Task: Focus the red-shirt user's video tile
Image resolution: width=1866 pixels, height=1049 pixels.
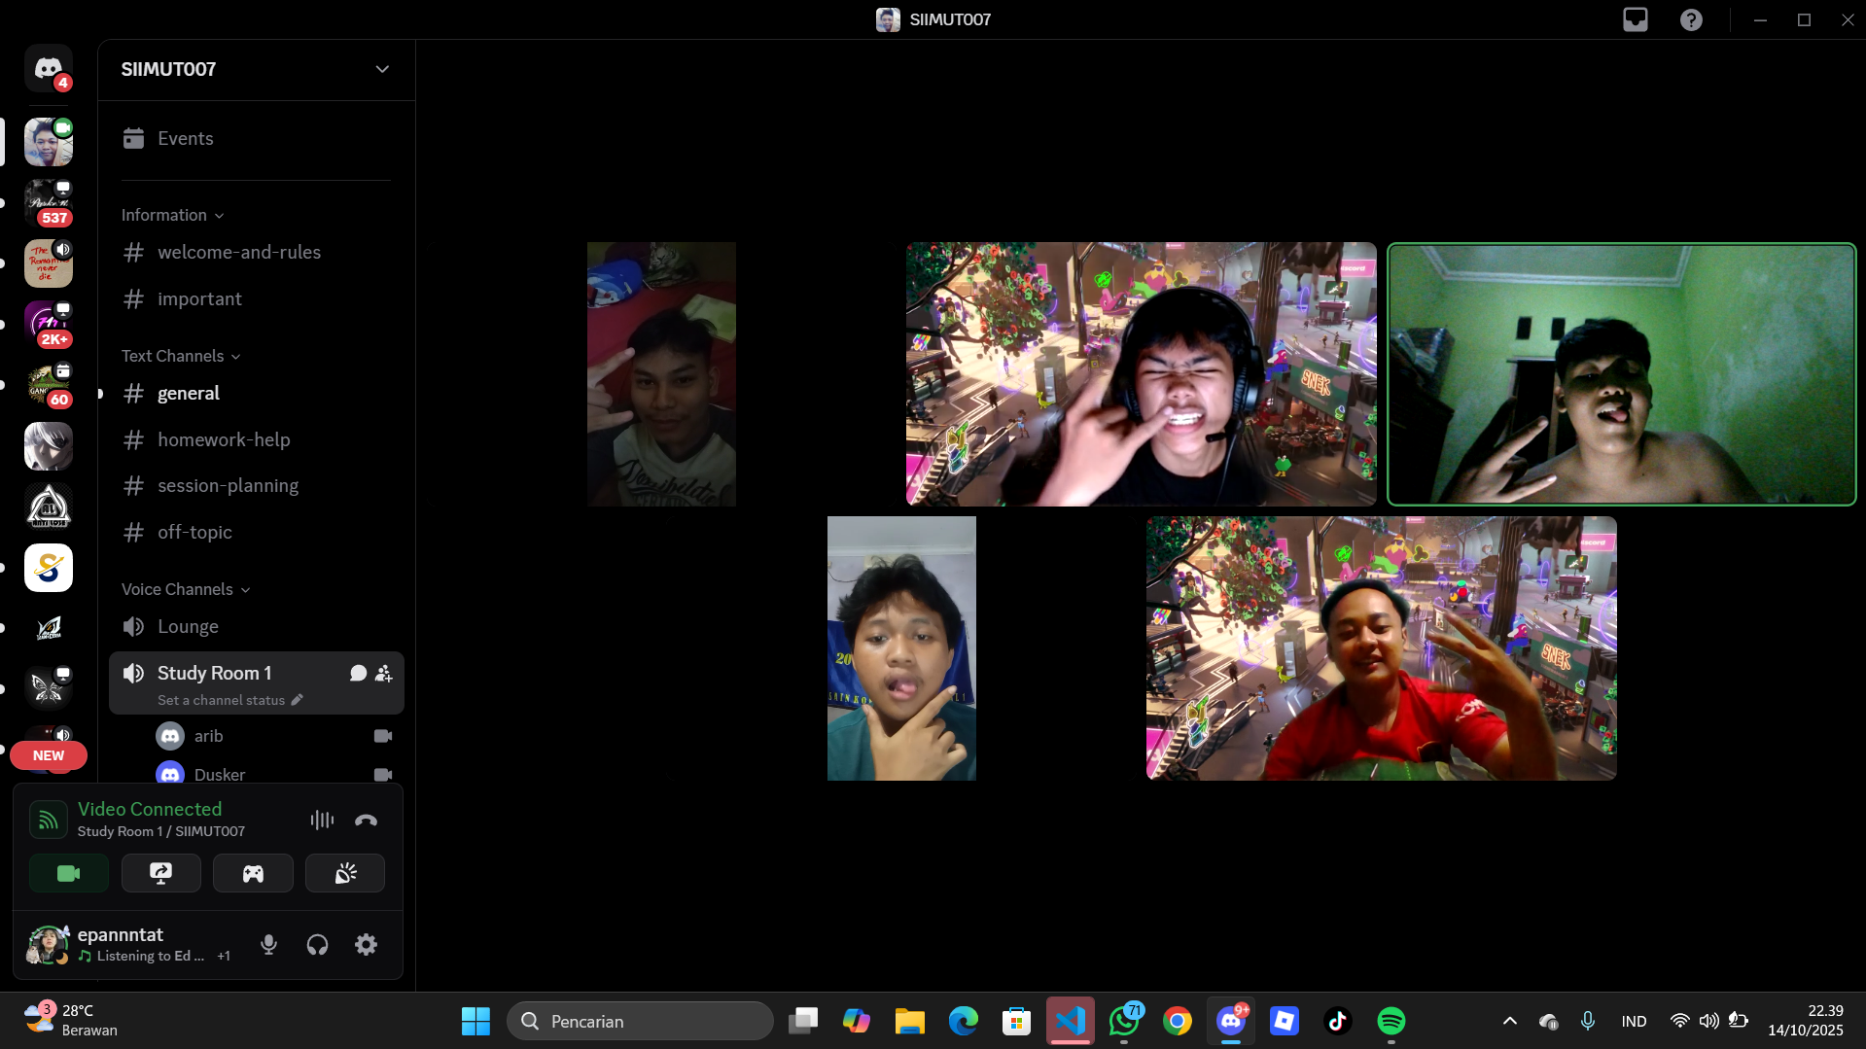Action: click(1382, 648)
